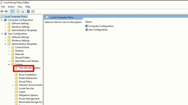Screen dimensions: 188x105
Task: Click the Power Management folder icon
Action: [16, 99]
